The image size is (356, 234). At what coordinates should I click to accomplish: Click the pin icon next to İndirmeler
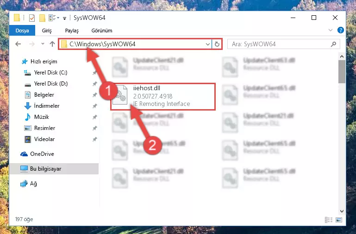pos(95,106)
